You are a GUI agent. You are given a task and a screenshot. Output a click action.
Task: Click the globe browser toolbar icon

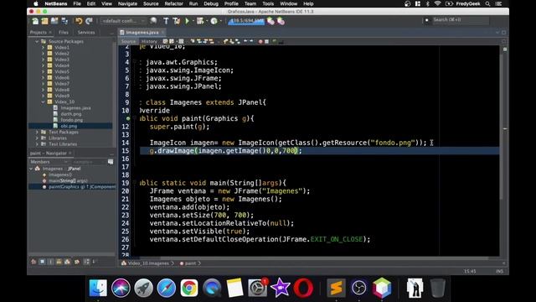click(153, 21)
